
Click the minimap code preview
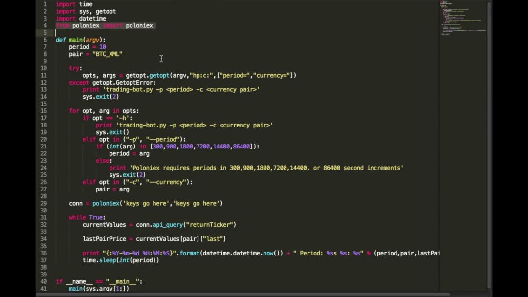[x=463, y=18]
